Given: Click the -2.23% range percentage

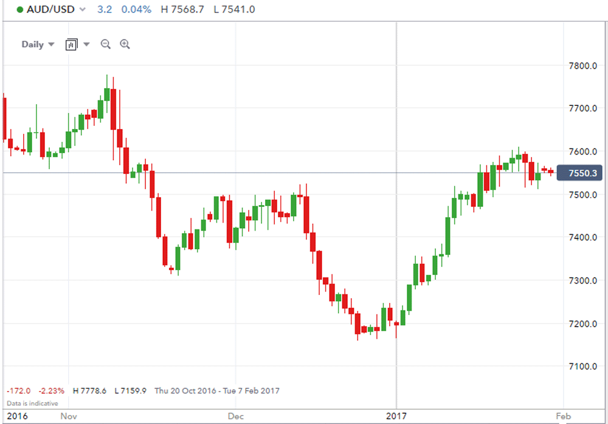Looking at the screenshot, I should tap(51, 391).
